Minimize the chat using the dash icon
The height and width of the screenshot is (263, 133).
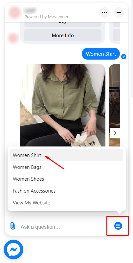(x=119, y=13)
